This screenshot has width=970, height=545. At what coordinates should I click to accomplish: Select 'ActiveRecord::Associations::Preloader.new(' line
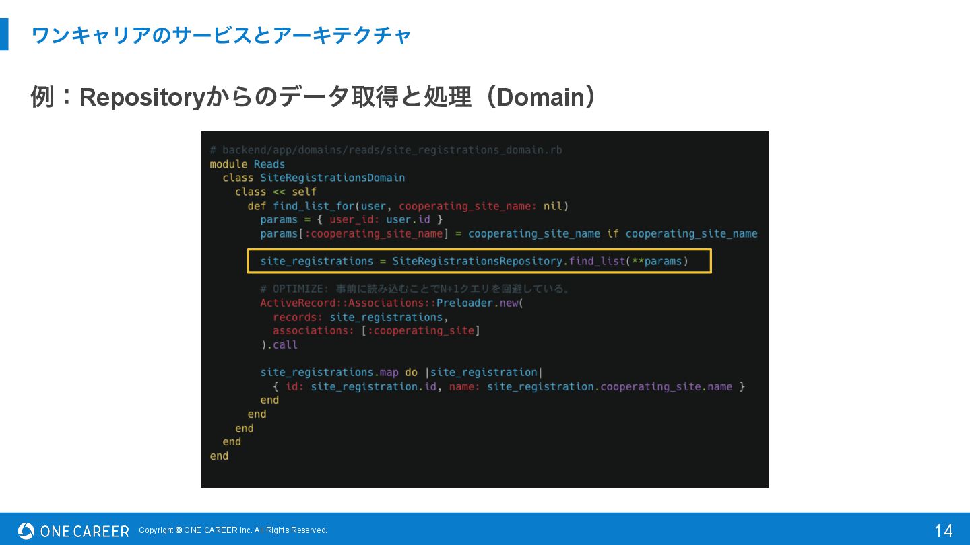(391, 303)
